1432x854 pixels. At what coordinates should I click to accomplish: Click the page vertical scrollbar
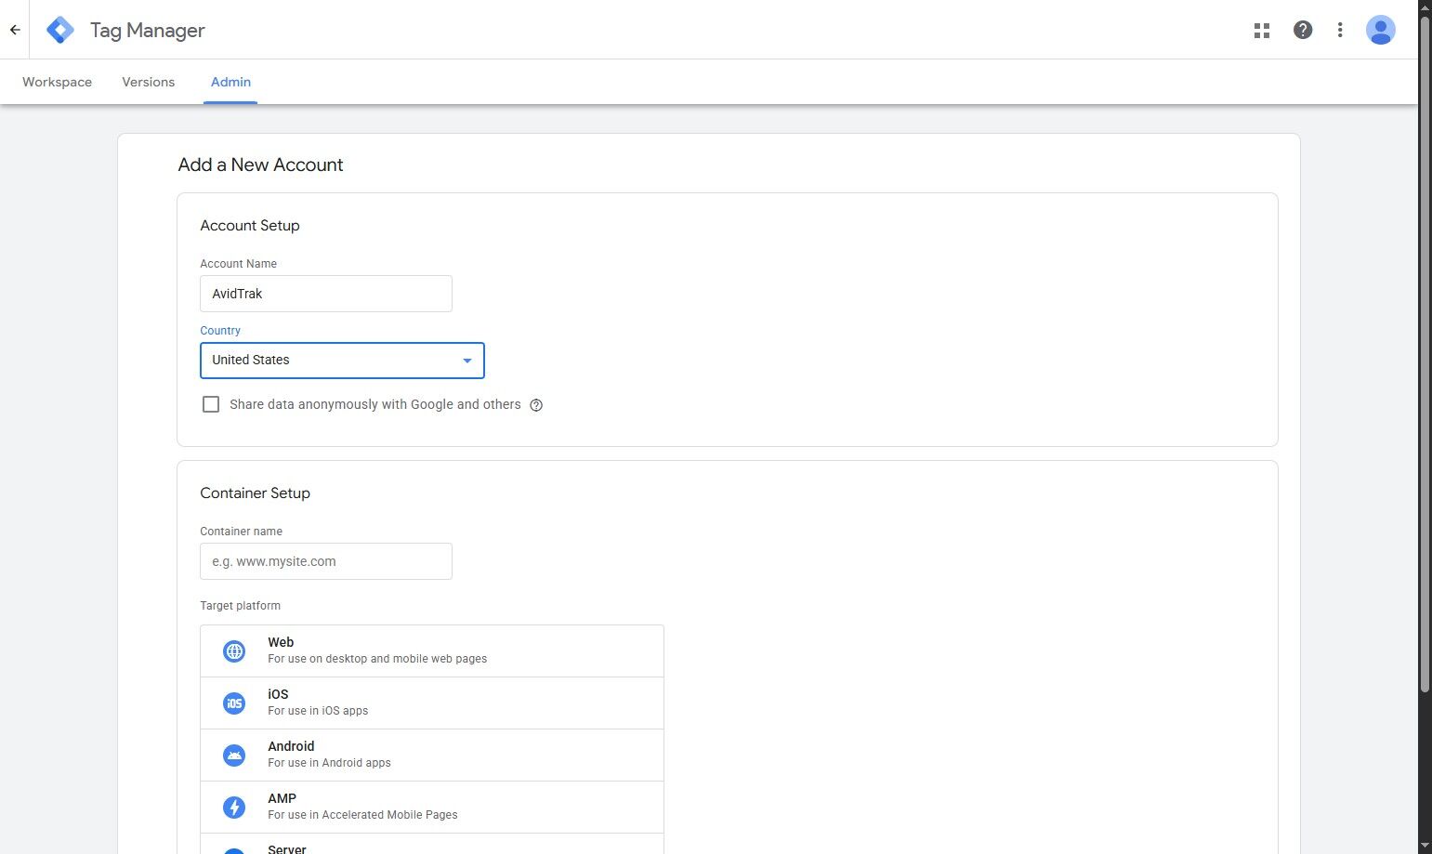[1425, 353]
